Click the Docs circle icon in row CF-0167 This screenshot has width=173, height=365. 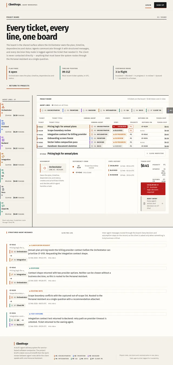[92, 146]
